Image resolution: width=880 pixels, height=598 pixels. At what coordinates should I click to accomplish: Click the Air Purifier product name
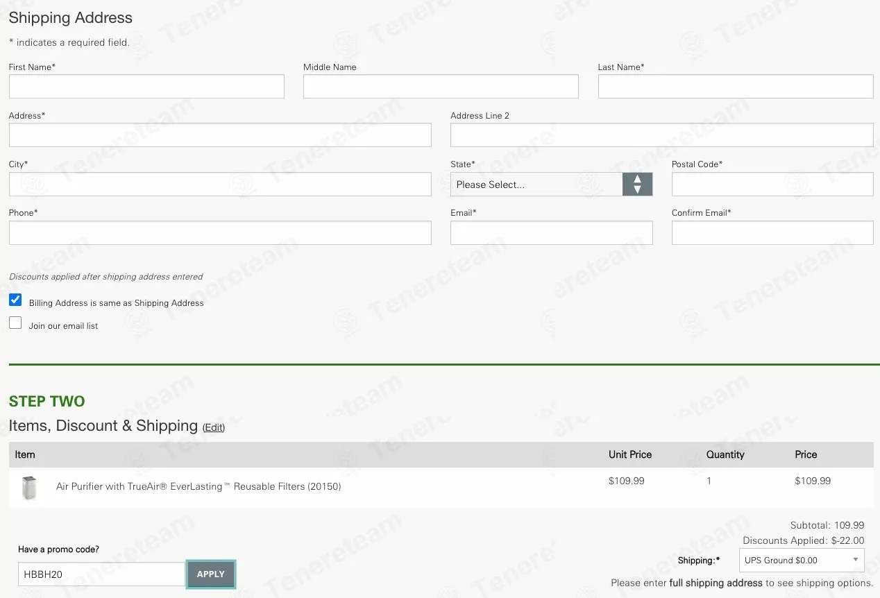[x=198, y=486]
